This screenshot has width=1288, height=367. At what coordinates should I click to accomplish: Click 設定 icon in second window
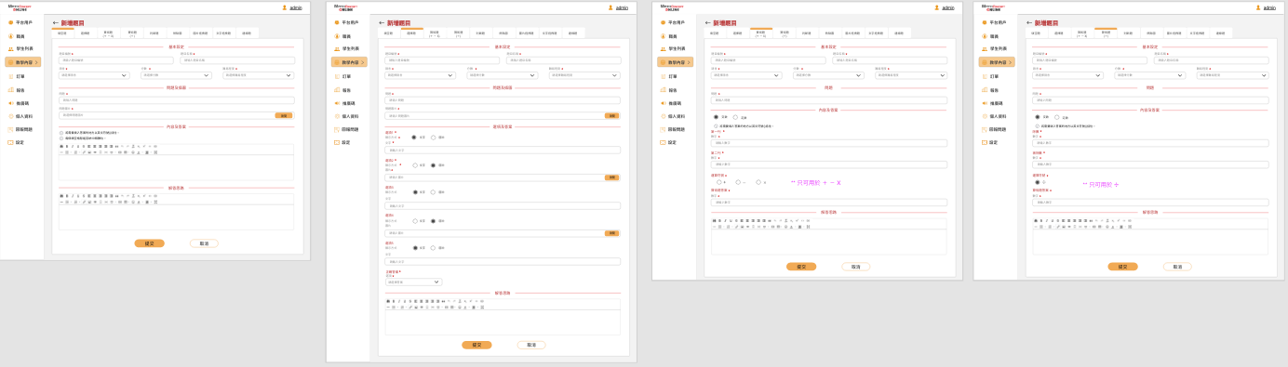pyautogui.click(x=337, y=142)
